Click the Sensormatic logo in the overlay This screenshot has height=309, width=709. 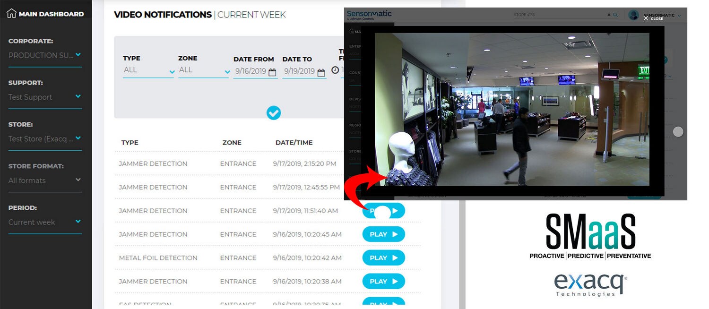[x=369, y=15]
